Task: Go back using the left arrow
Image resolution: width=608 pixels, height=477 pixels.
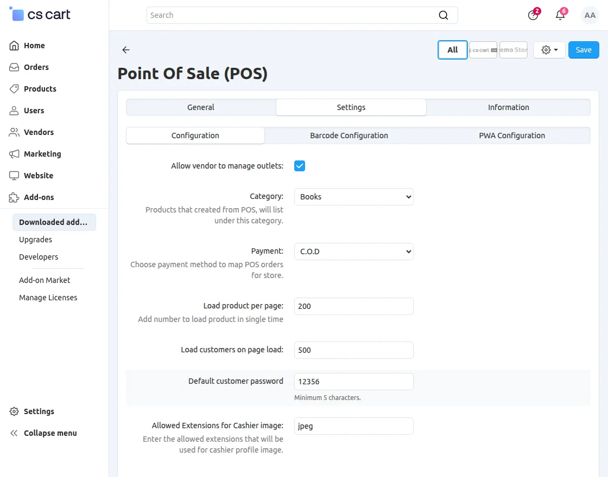Action: point(125,49)
